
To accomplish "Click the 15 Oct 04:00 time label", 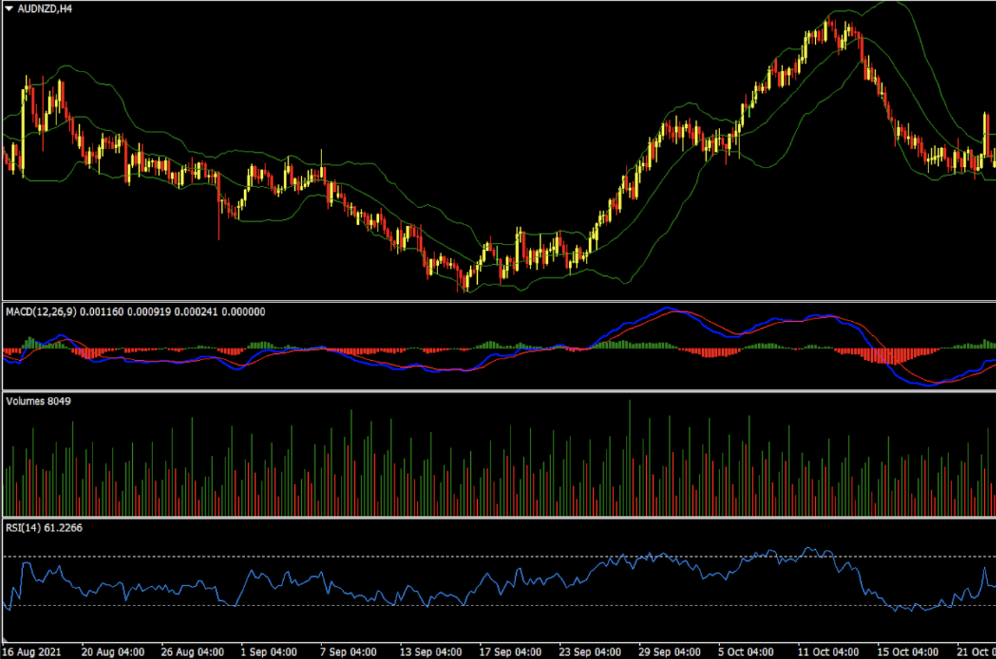I will [x=908, y=651].
